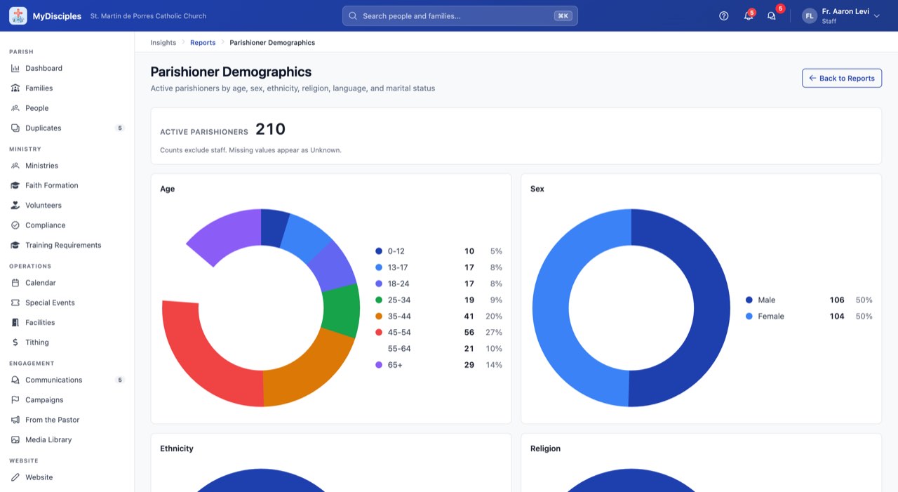Click the Special Events ticket icon
Viewport: 898px width, 492px height.
(15, 302)
